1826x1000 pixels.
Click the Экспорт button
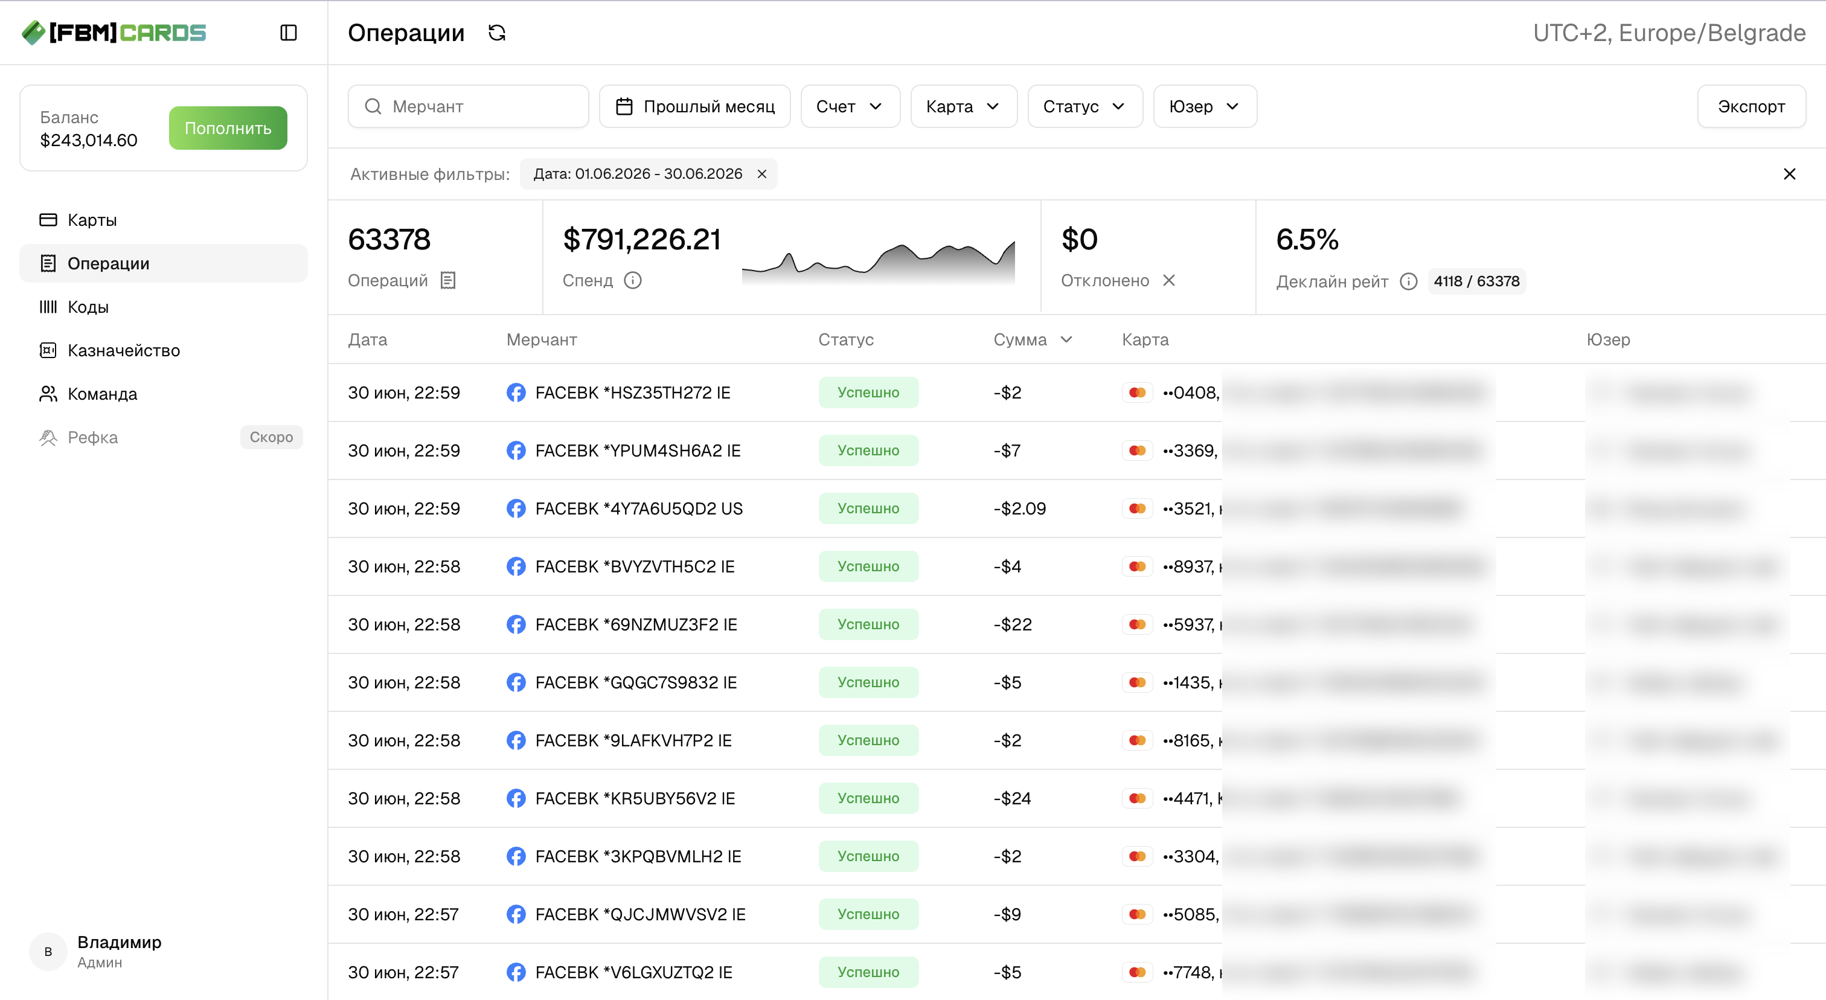coord(1751,106)
